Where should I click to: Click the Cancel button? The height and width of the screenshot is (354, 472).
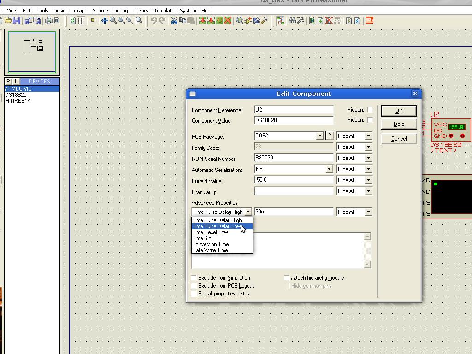pos(399,139)
